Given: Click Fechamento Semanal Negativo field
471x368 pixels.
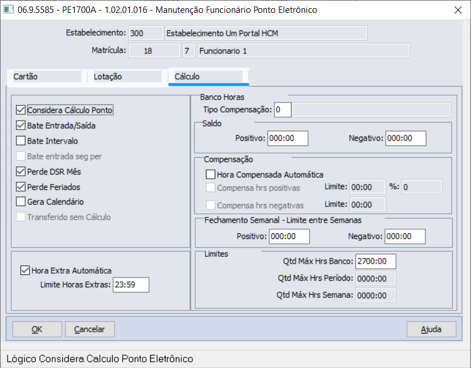Looking at the screenshot, I should click(x=405, y=237).
